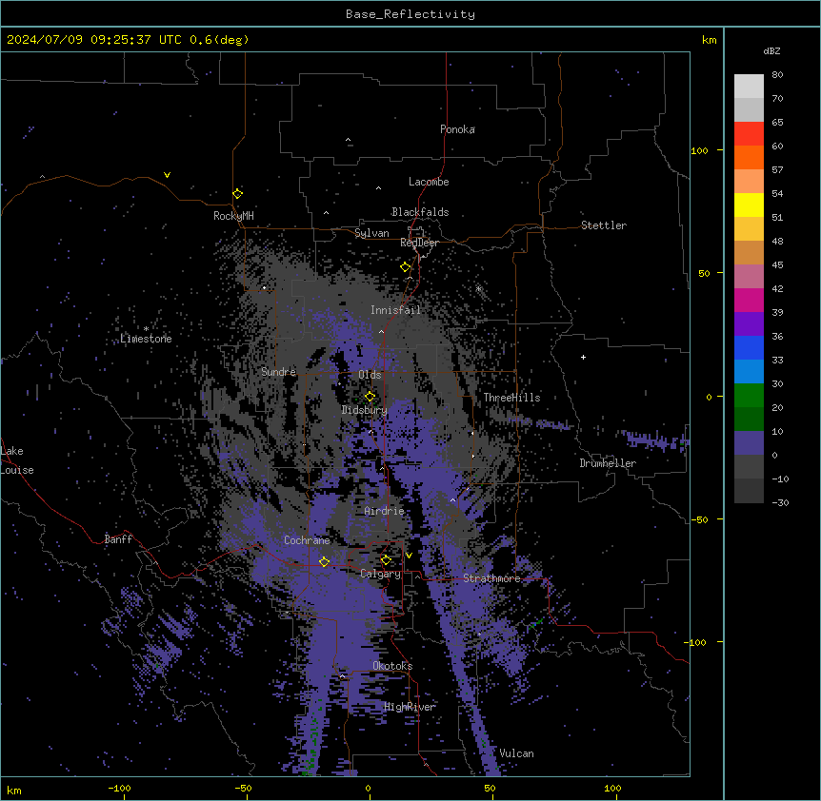Click the Base_Reflectivity title
The image size is (821, 801).
click(410, 14)
